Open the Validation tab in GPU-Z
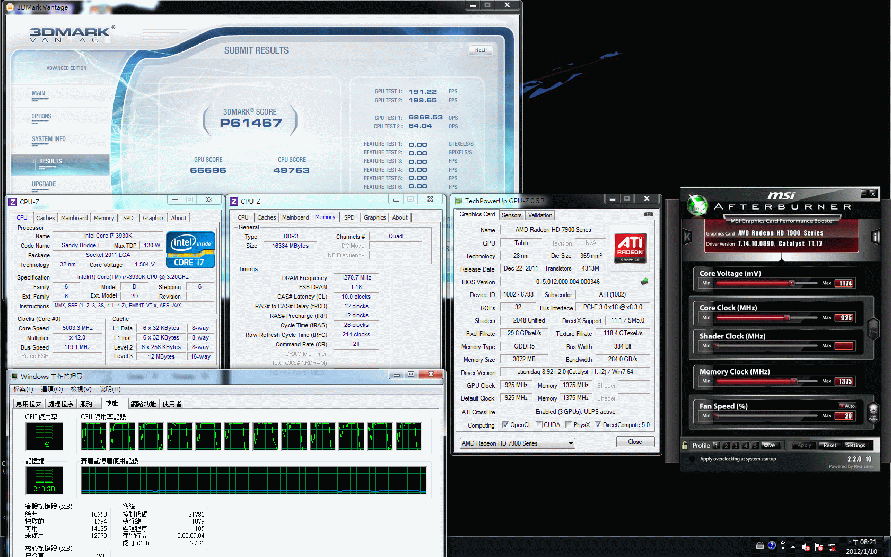 [540, 215]
